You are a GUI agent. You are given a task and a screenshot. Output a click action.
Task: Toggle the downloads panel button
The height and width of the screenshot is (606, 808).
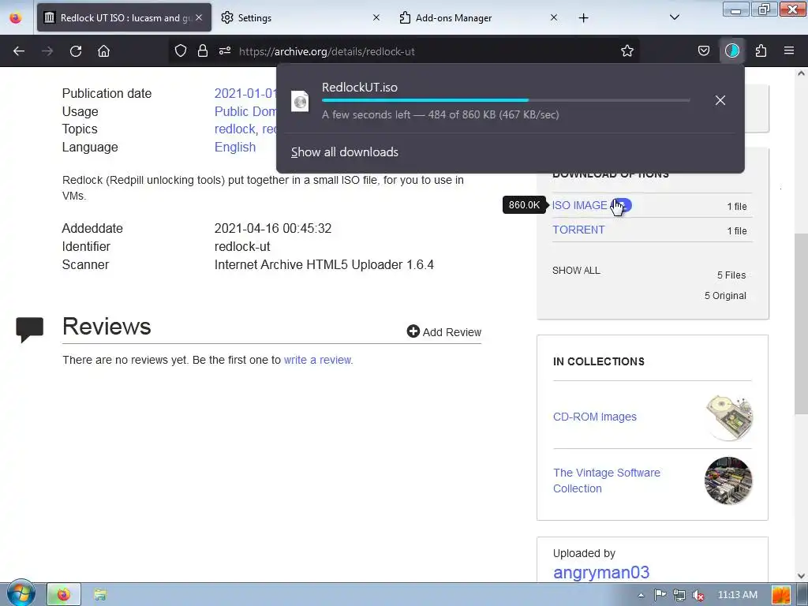731,50
